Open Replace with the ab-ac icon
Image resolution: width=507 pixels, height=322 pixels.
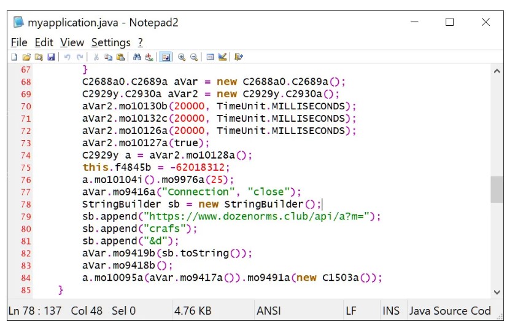[x=149, y=57]
